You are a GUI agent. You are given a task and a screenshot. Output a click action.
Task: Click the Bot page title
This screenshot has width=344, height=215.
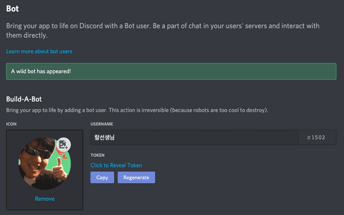[12, 9]
